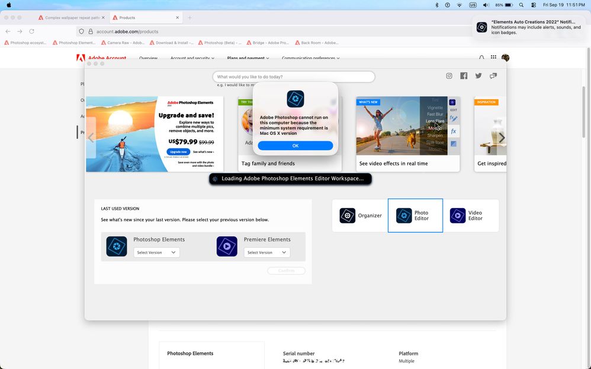
Task: Open the Organizer app
Action: [360, 215]
